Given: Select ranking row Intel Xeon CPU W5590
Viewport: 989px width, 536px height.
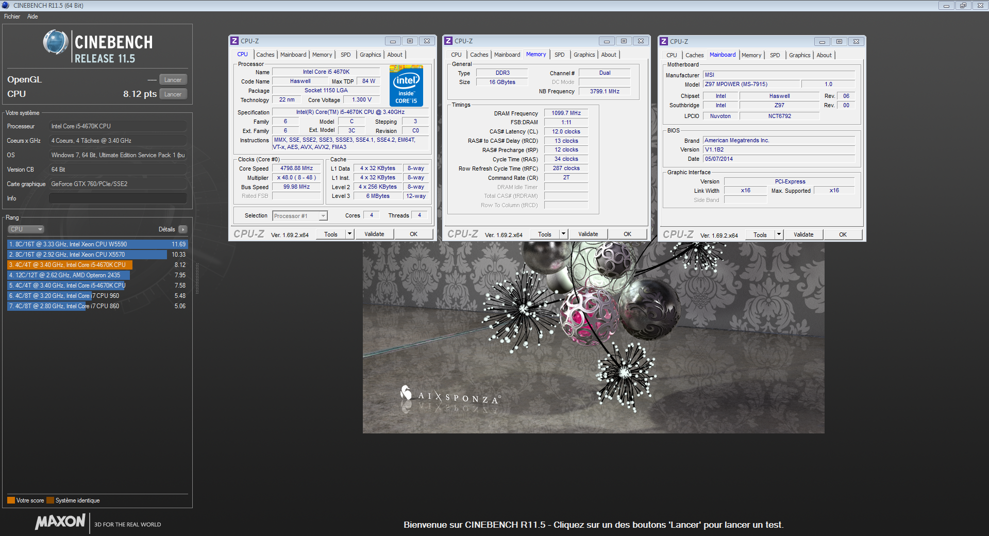Looking at the screenshot, I should (x=97, y=244).
